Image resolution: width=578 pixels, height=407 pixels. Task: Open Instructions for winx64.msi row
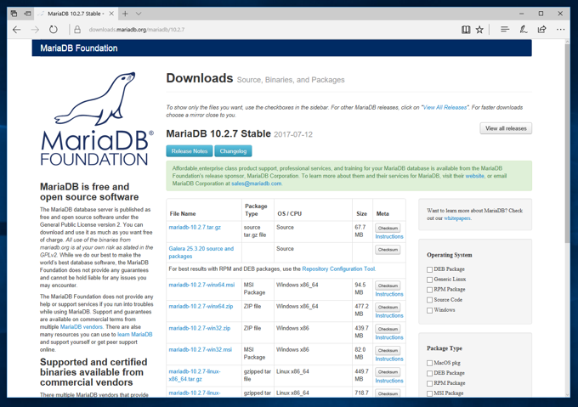point(389,294)
